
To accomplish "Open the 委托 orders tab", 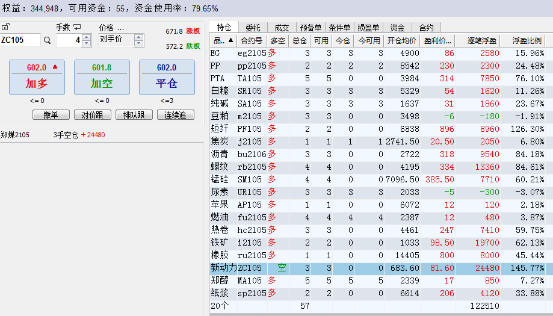I will click(253, 28).
